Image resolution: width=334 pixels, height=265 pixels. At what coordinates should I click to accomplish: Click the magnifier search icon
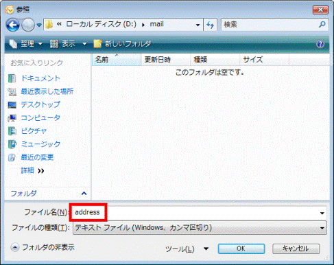(x=322, y=24)
